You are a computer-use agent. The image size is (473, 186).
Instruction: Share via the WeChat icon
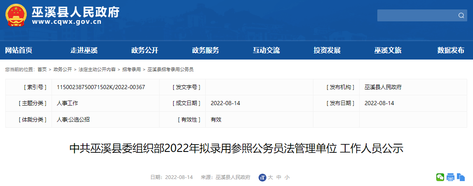tap(440, 177)
